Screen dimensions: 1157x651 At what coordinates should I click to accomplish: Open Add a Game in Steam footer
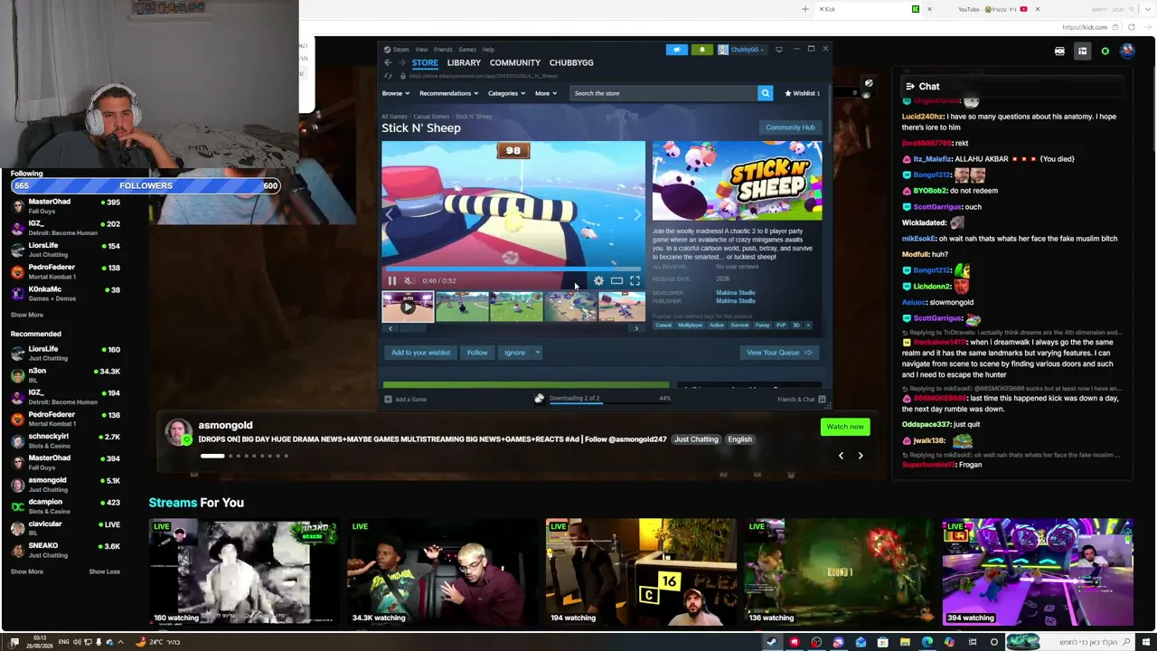coord(406,399)
